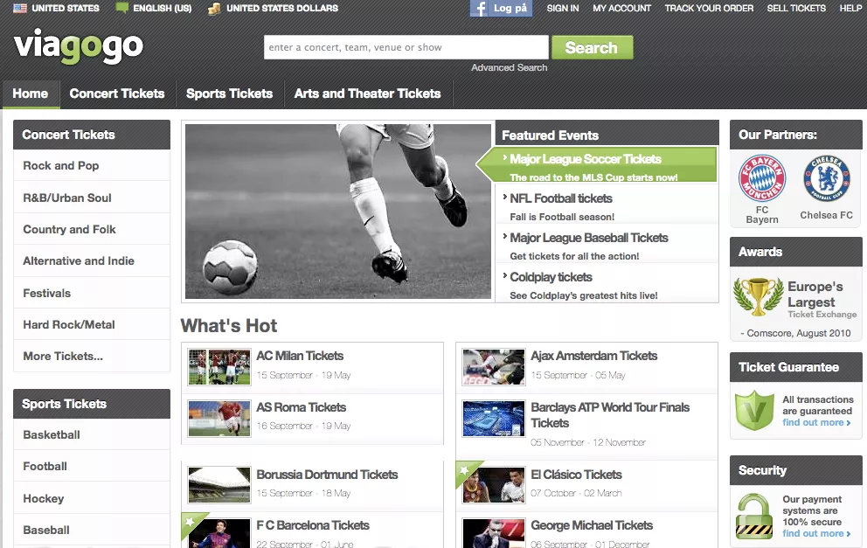Open the United States country selector

(55, 9)
